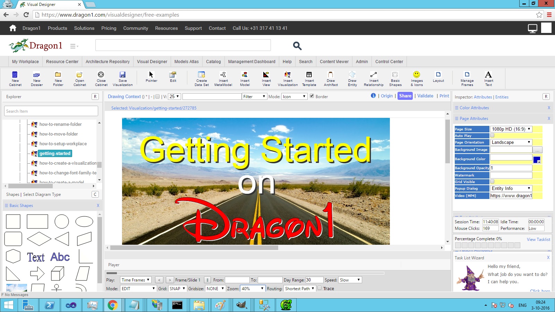Open the Grid SNAP dropdown
Viewport: 555px width, 312px height.
click(177, 288)
